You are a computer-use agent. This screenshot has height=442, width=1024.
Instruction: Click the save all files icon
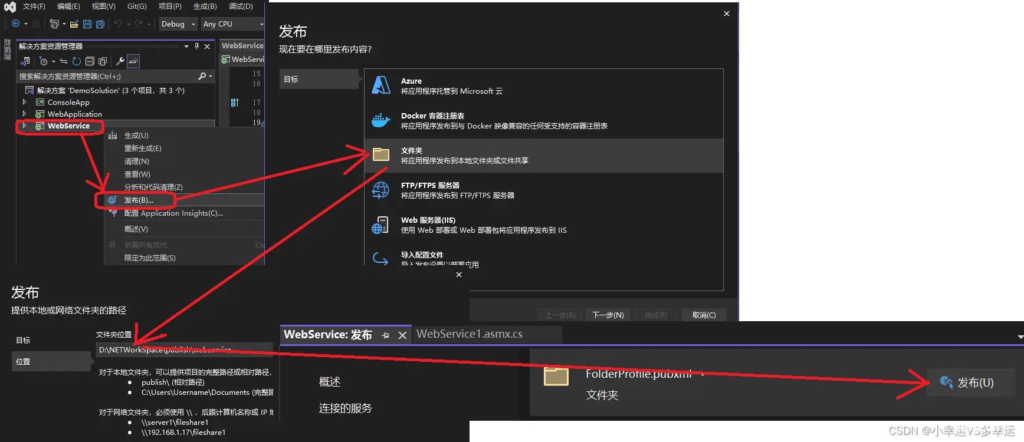pyautogui.click(x=100, y=24)
